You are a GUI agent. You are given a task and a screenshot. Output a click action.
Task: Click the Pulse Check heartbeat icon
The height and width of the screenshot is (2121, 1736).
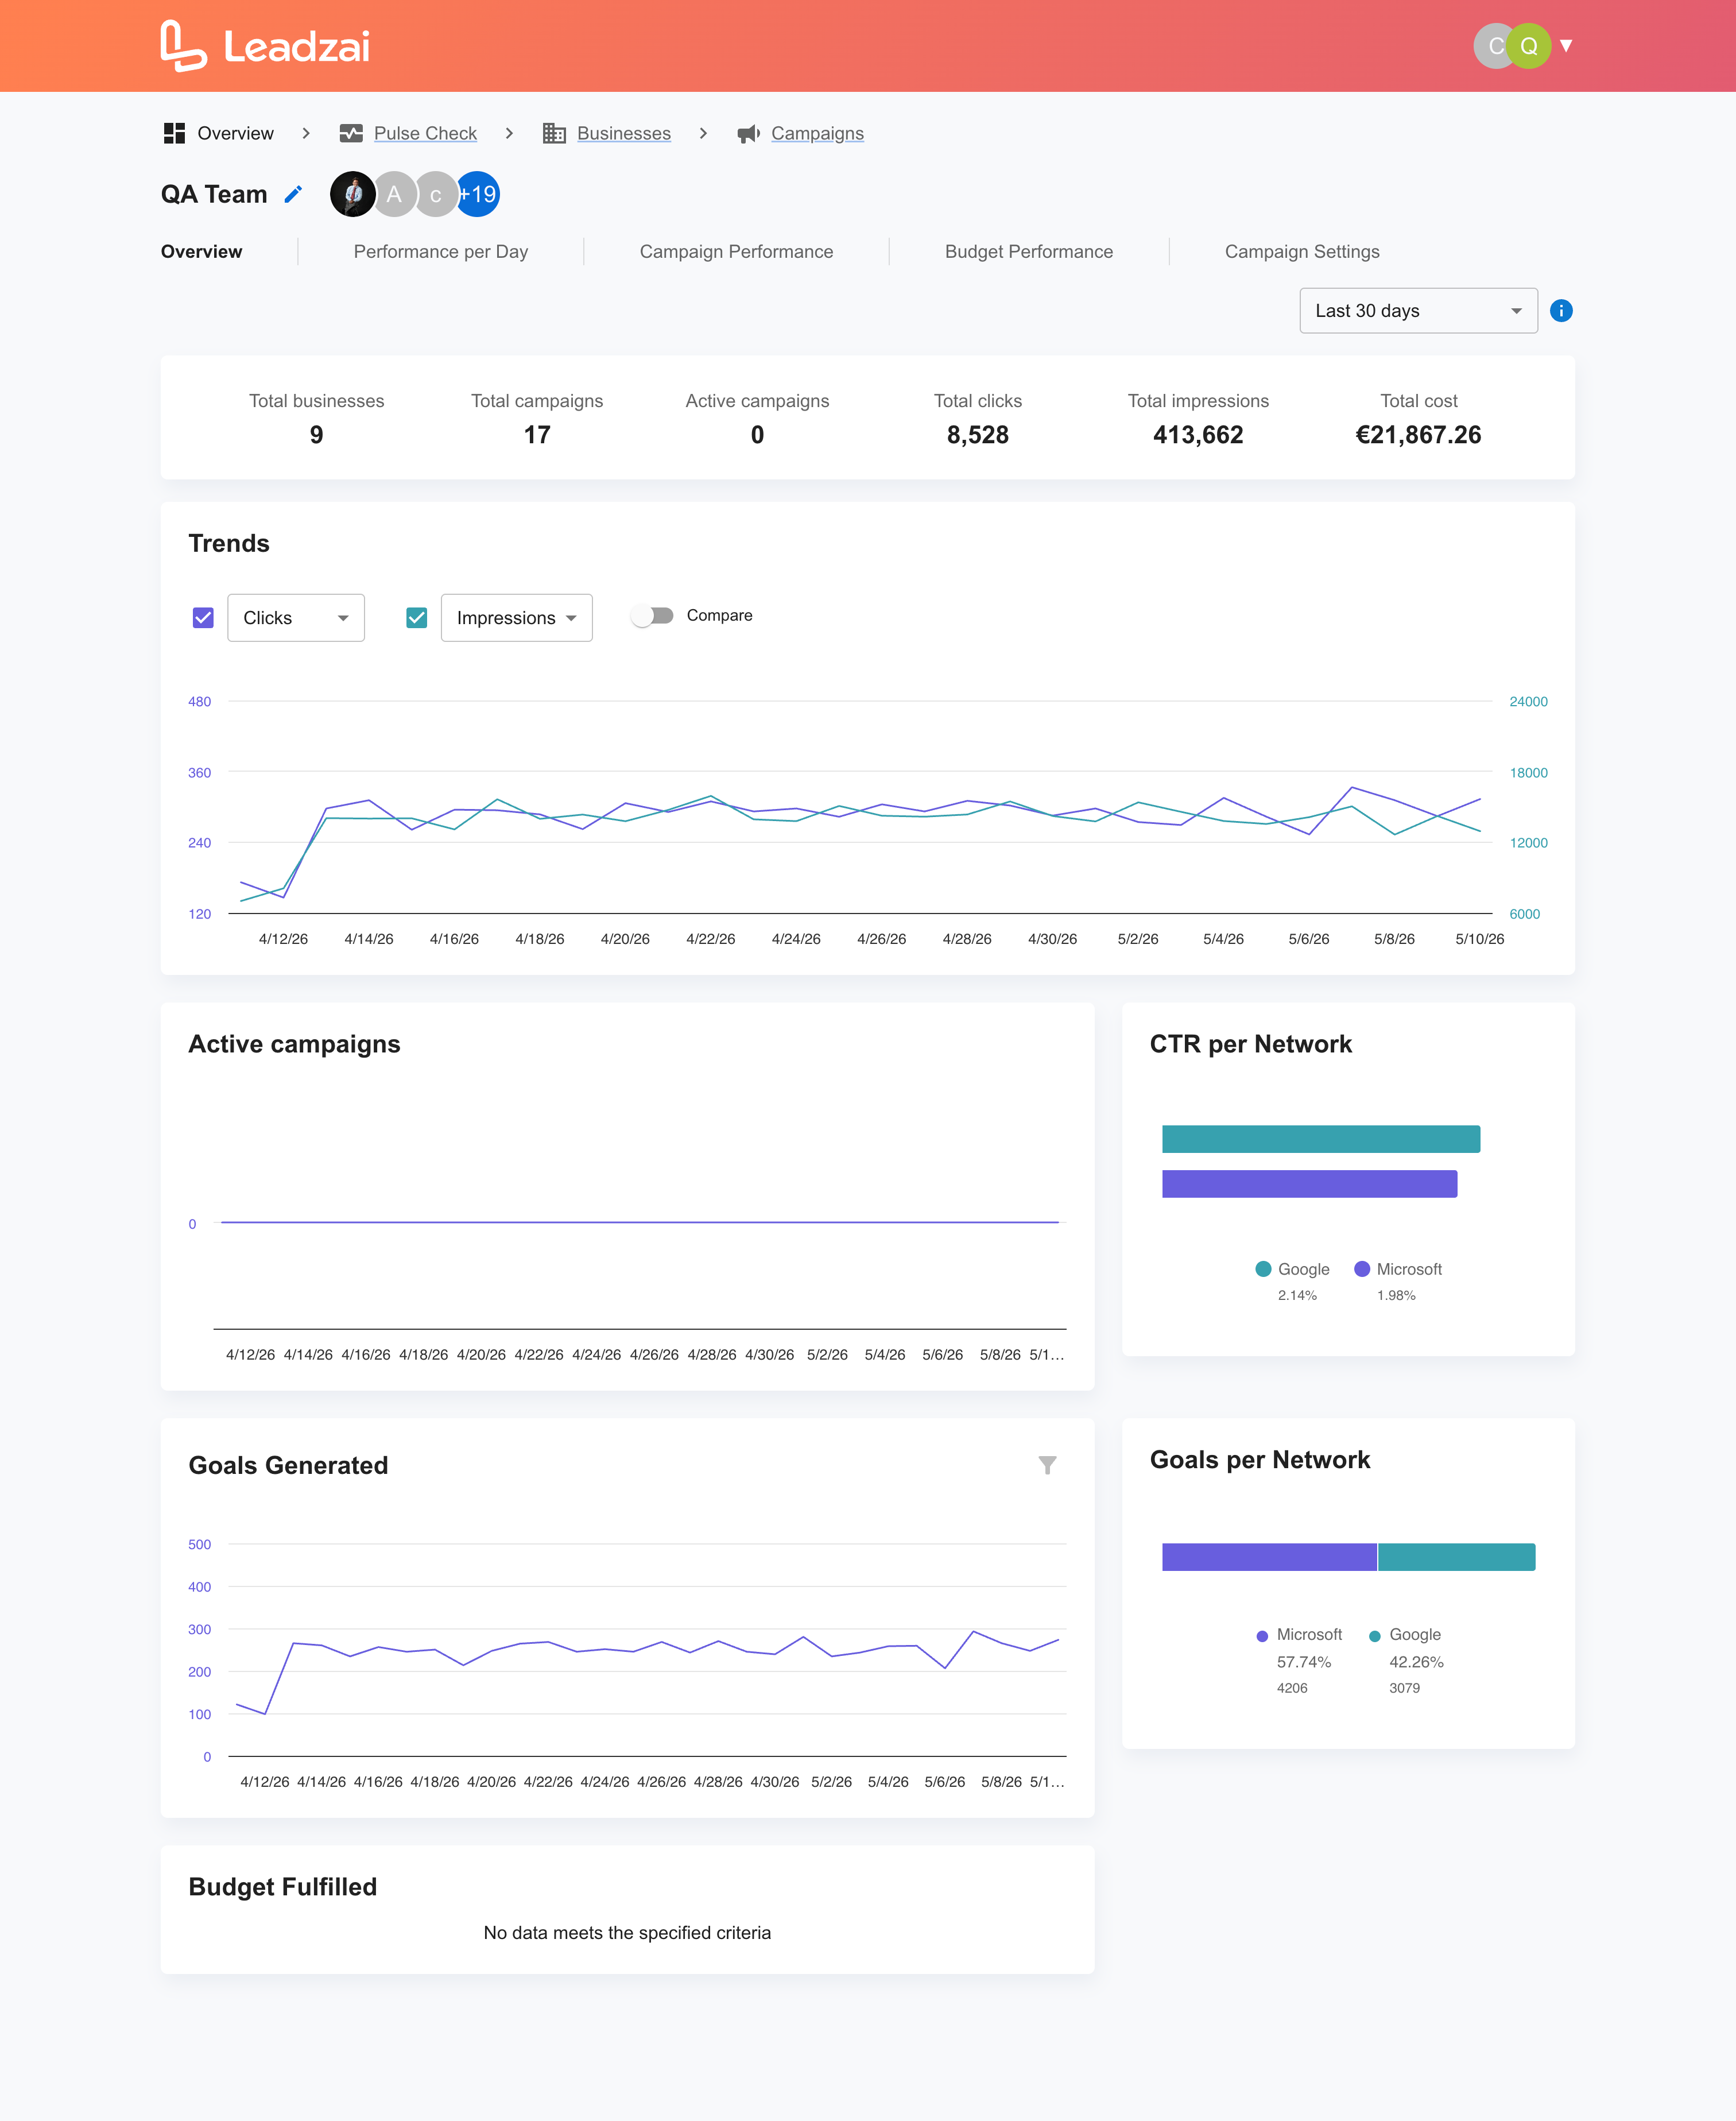351,133
